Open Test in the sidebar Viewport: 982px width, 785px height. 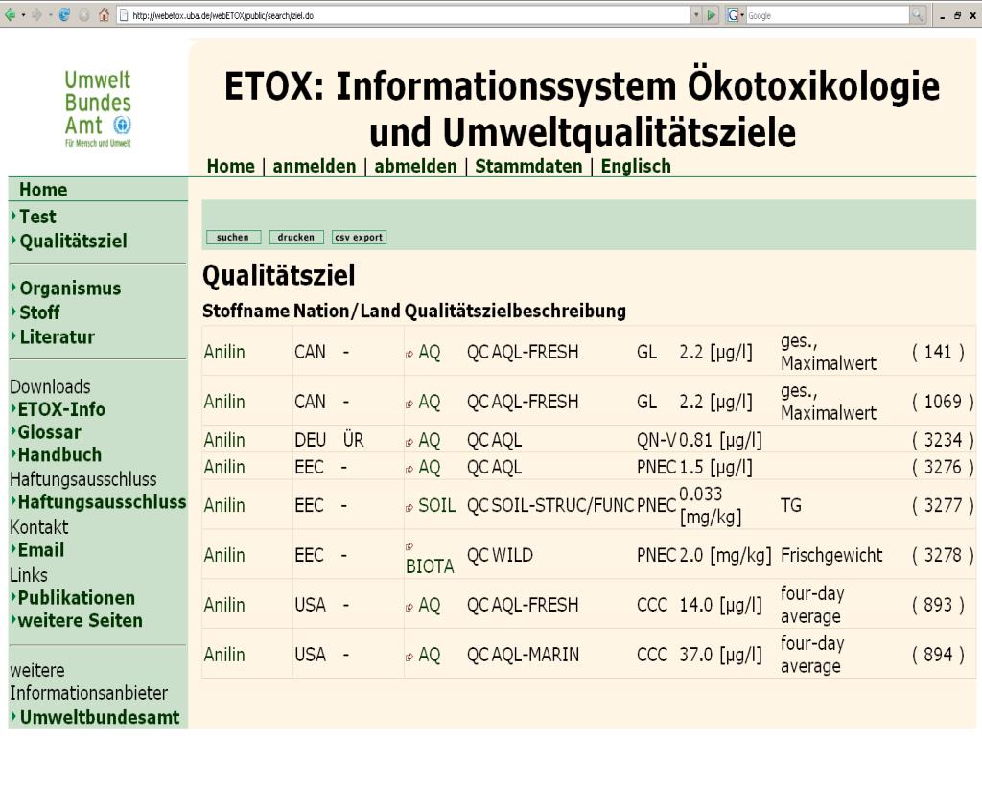37,217
